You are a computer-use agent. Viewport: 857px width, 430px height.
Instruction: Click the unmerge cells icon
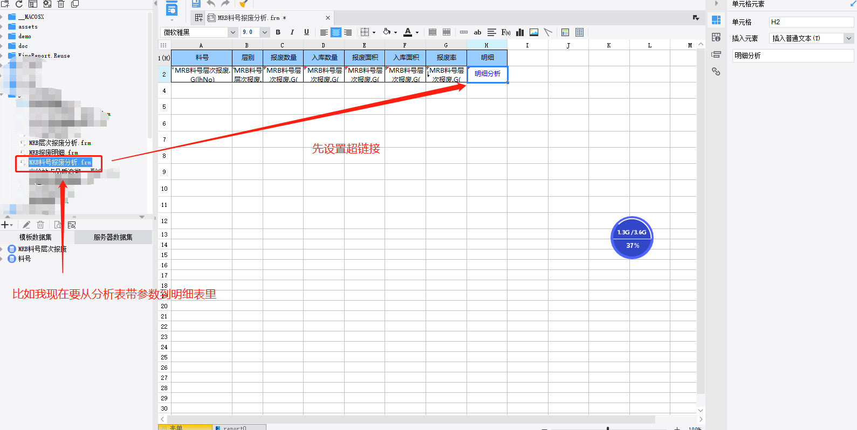pyautogui.click(x=447, y=32)
